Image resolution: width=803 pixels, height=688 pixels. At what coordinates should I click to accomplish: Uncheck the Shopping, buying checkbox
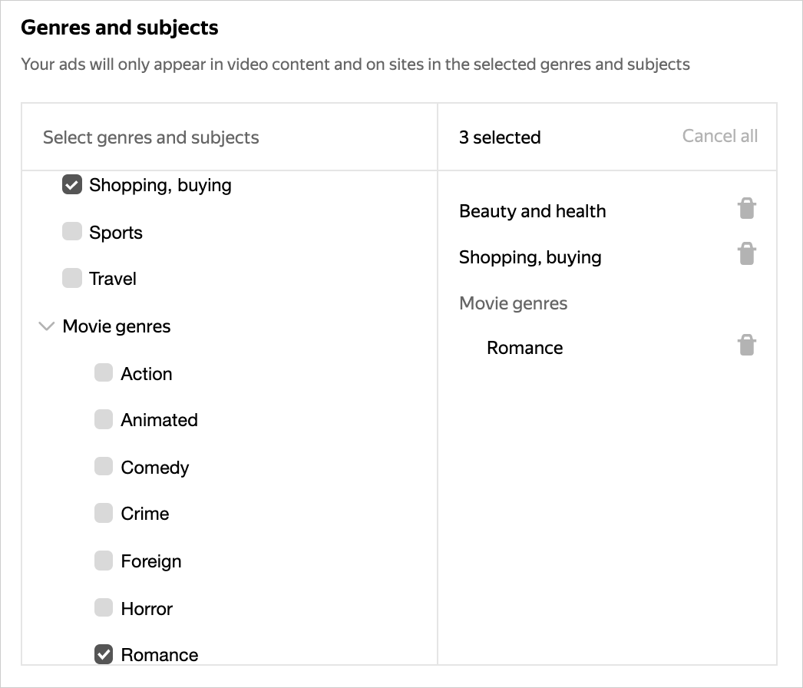(72, 185)
